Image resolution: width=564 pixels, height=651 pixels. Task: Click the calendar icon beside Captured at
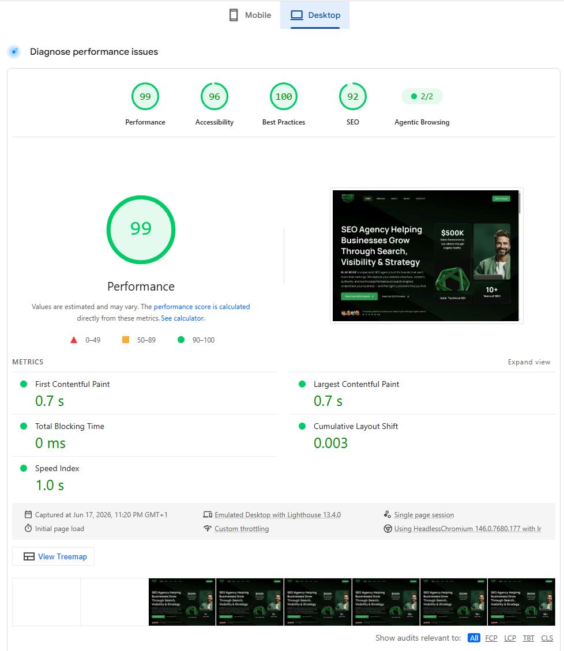tap(28, 514)
